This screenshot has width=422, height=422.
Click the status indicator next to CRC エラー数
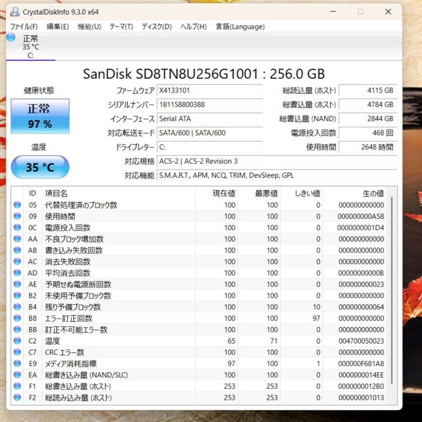(x=17, y=352)
